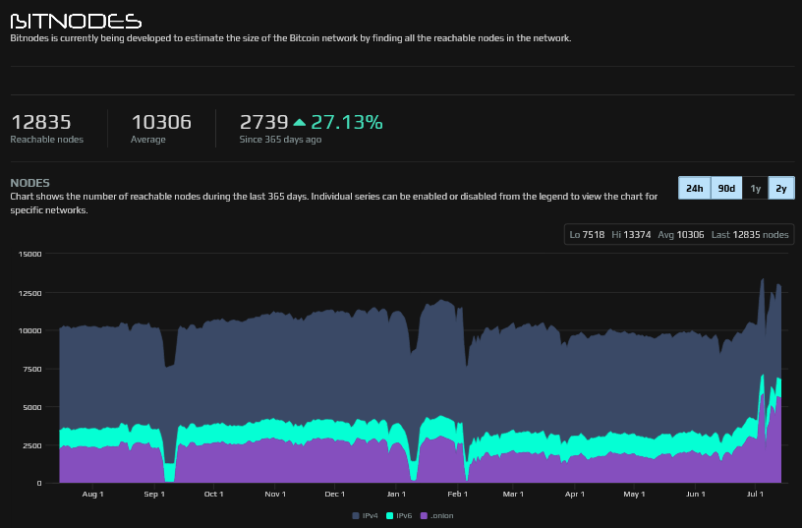Image resolution: width=802 pixels, height=528 pixels.
Task: Select the 24h time range
Action: click(x=694, y=188)
